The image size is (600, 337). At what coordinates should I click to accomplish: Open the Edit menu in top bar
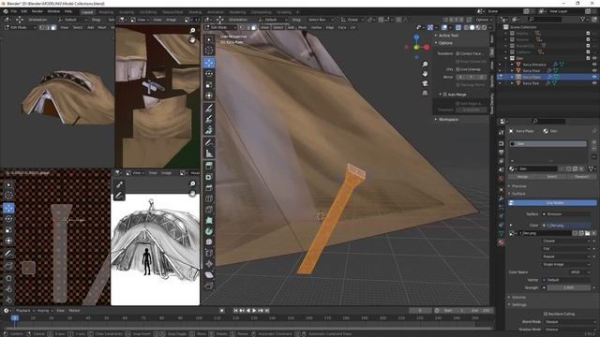coord(24,11)
